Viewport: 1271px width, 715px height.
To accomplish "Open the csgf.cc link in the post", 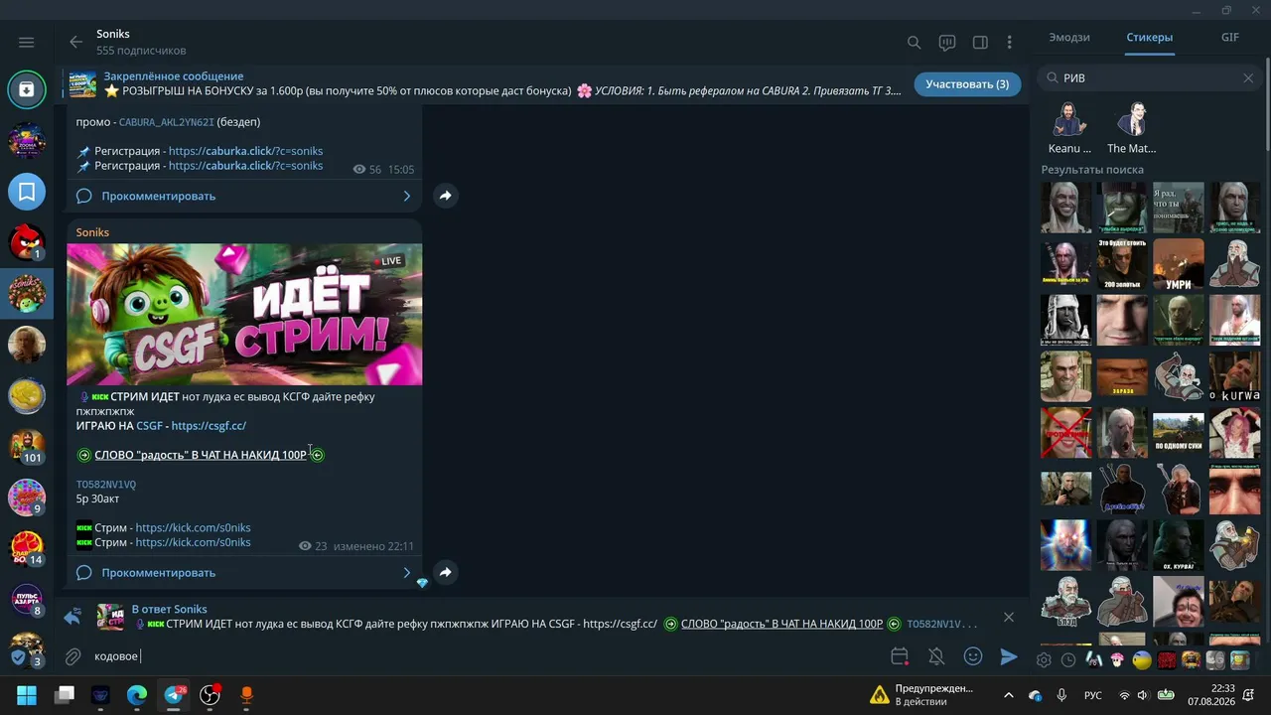I will click(x=209, y=425).
